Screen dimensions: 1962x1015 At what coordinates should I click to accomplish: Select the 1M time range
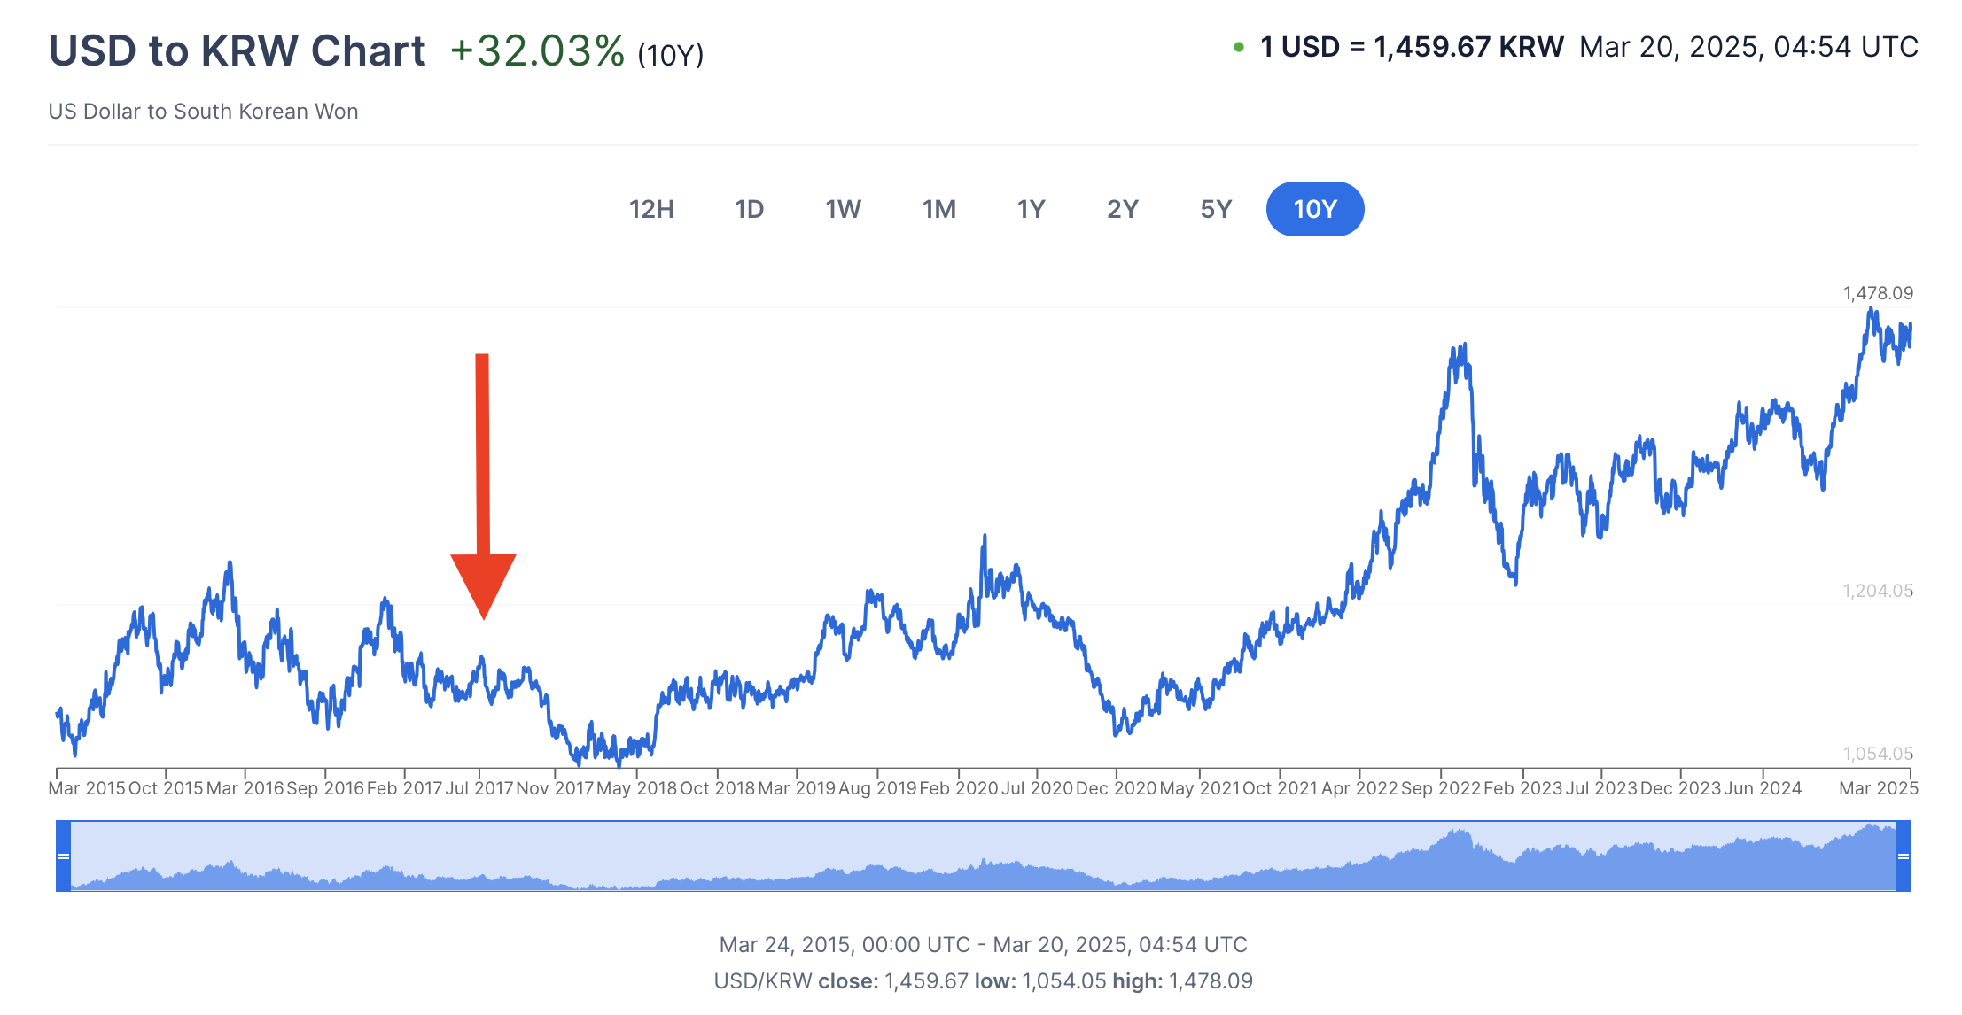[x=938, y=209]
